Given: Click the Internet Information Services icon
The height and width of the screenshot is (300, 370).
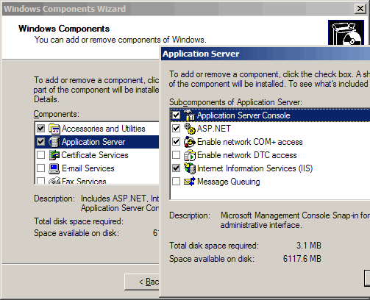Looking at the screenshot, I should point(189,168).
